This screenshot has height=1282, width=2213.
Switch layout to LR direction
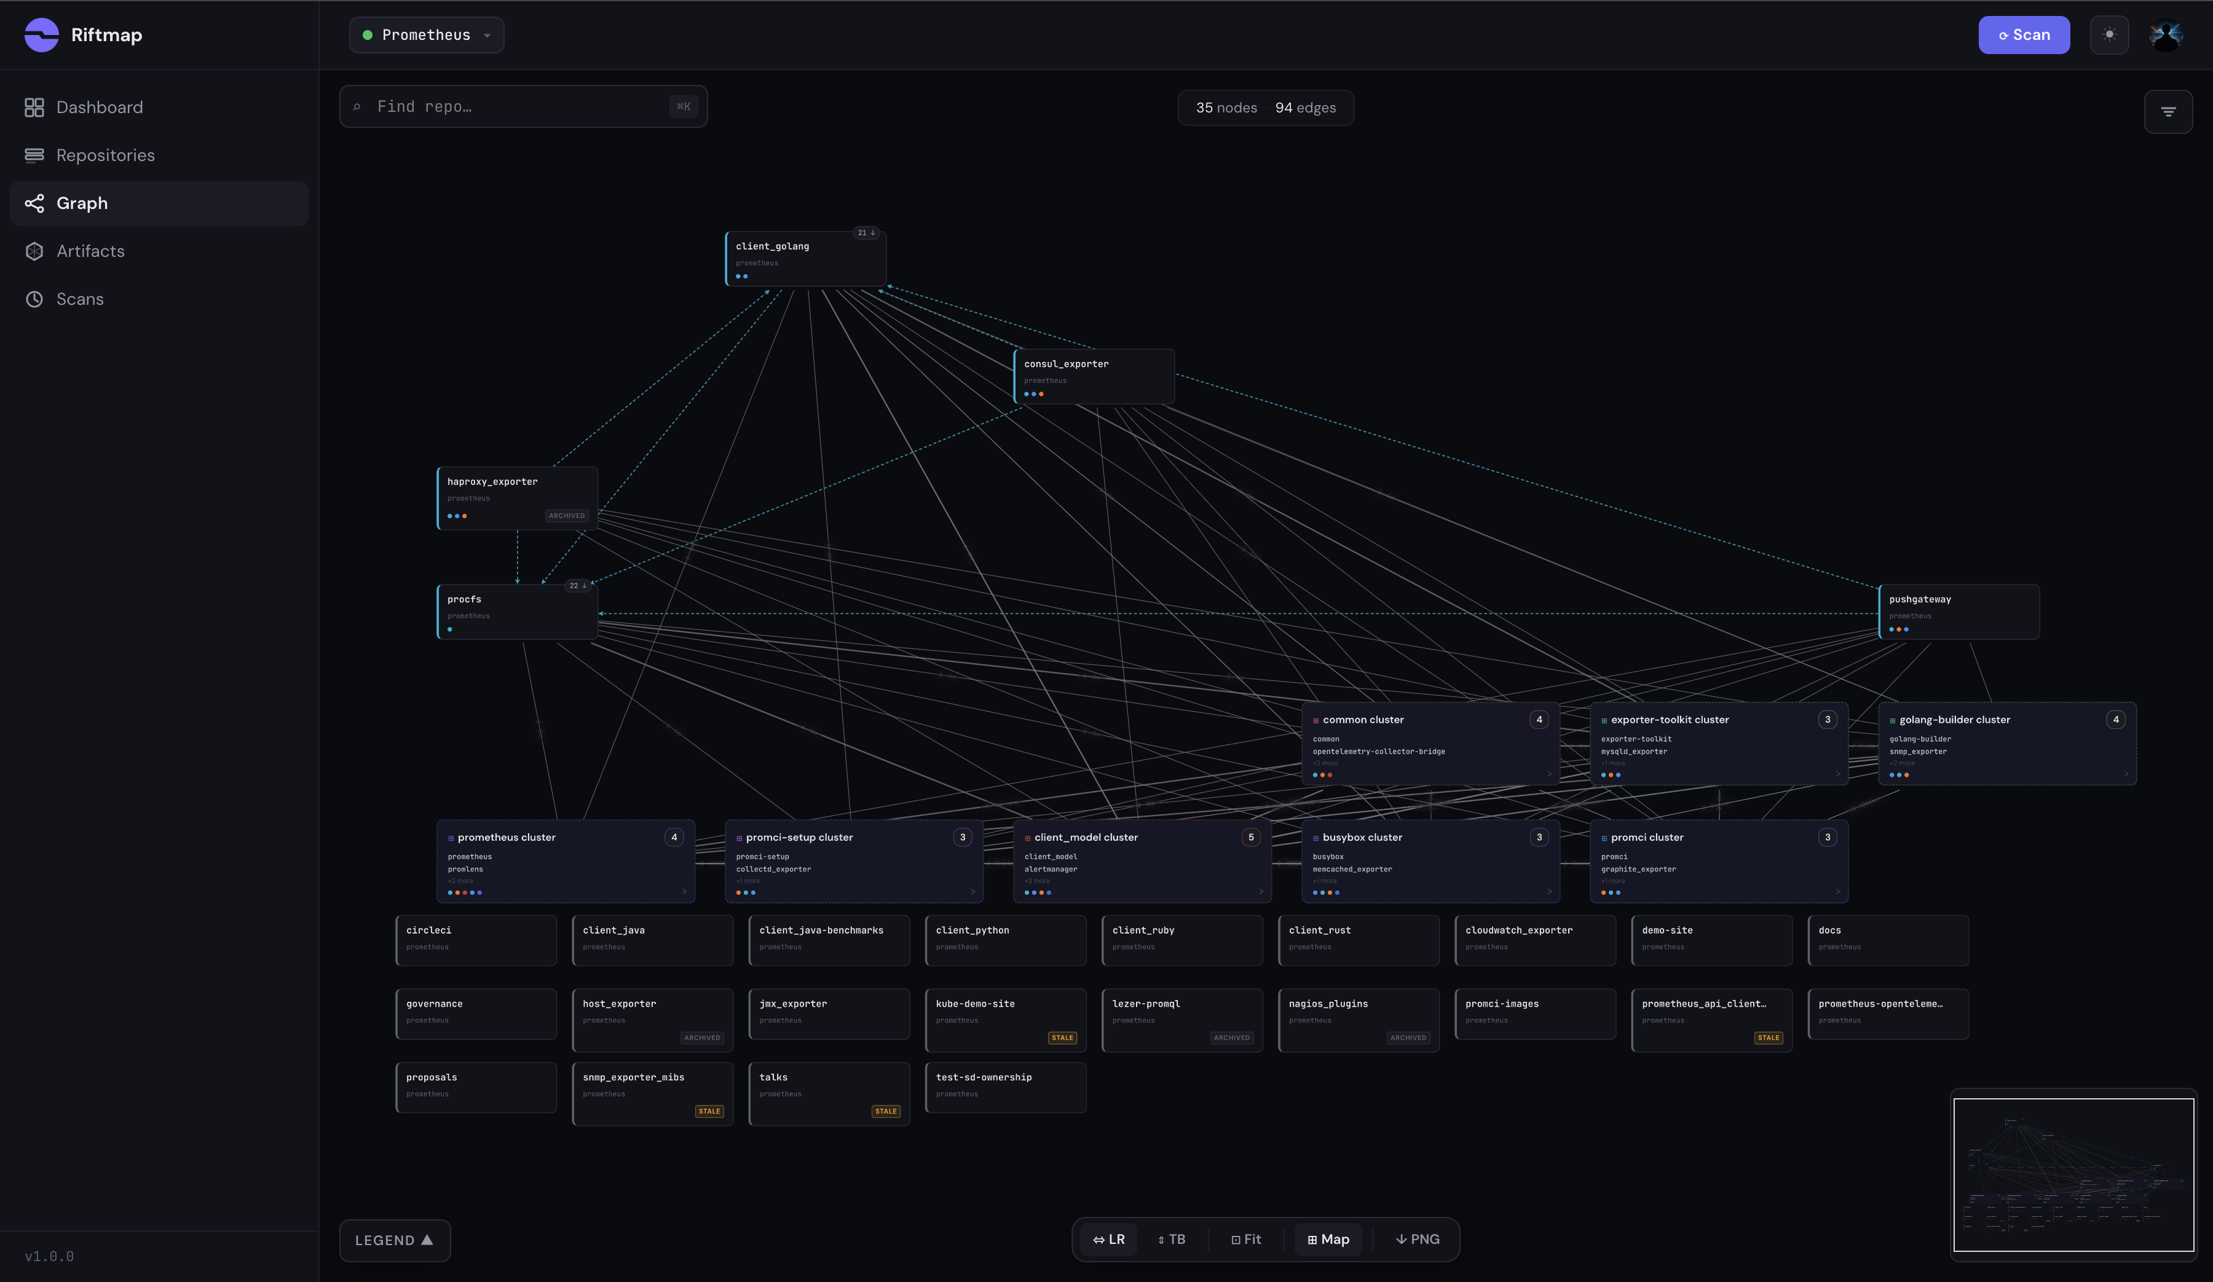[x=1108, y=1239]
